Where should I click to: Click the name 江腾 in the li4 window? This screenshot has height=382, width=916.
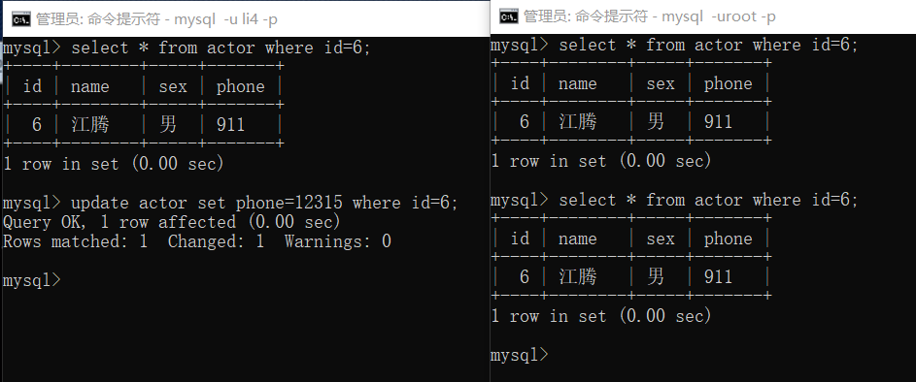click(90, 125)
